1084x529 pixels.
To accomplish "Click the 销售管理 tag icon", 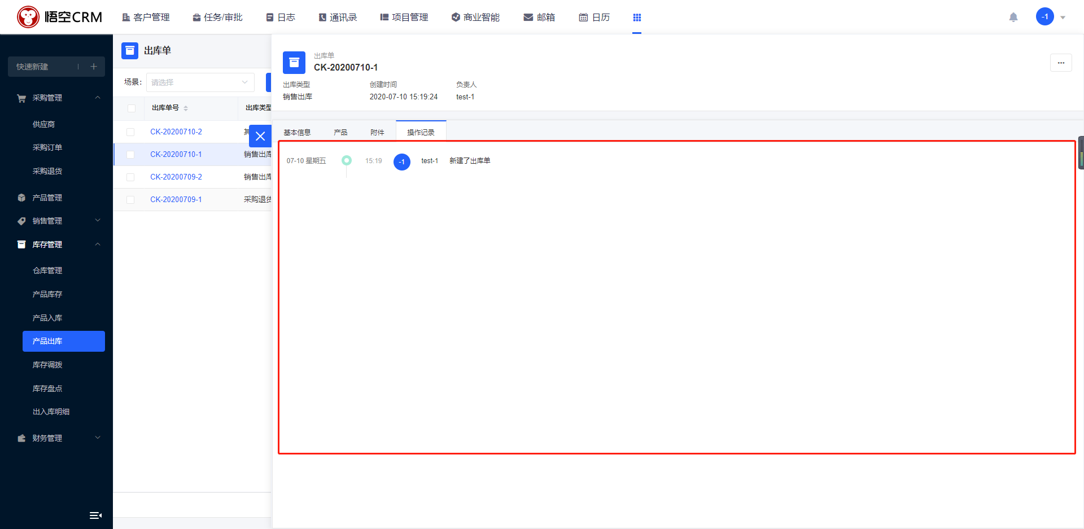I will coord(21,221).
